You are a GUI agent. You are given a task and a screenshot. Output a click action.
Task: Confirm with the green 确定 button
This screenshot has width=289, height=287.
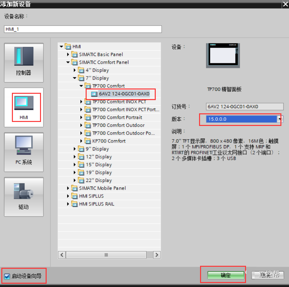pos(226,275)
